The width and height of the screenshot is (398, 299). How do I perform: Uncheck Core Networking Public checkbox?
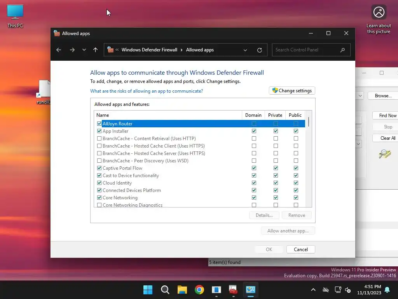coord(296,197)
